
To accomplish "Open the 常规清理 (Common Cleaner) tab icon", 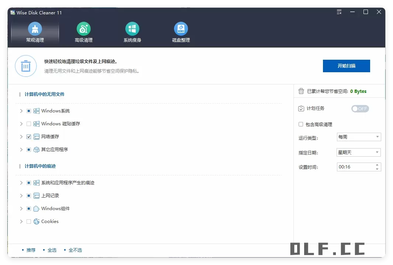I will point(34,28).
